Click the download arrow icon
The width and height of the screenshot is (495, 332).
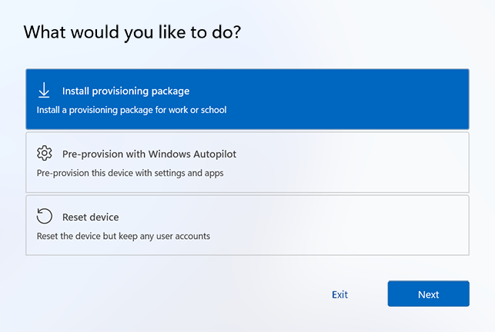point(44,91)
